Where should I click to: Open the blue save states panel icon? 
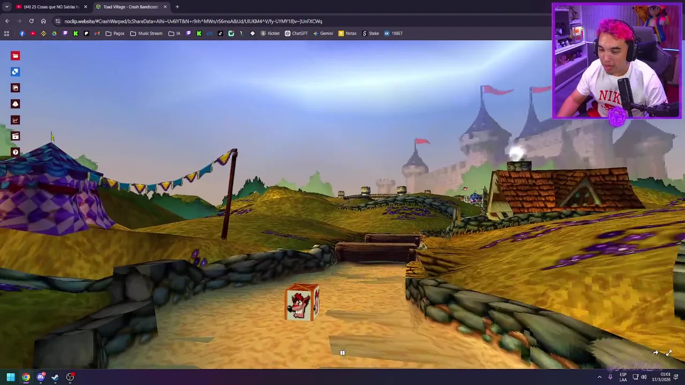[15, 72]
